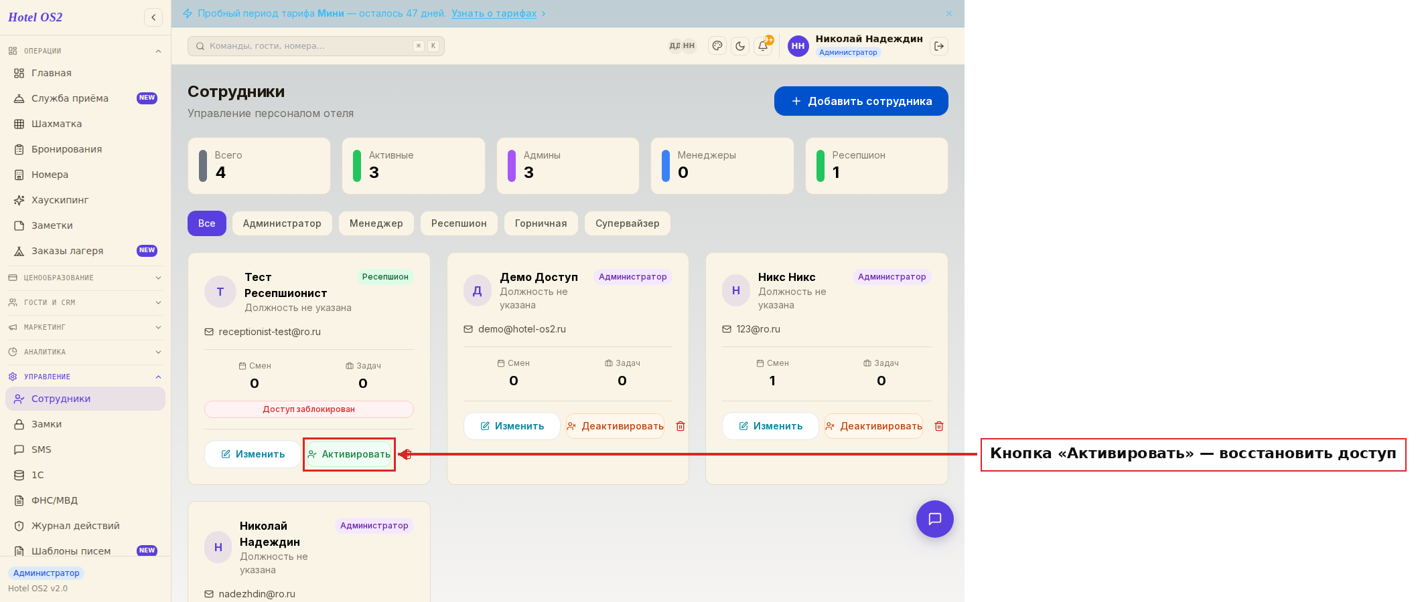Open Журнал действий

(x=86, y=526)
